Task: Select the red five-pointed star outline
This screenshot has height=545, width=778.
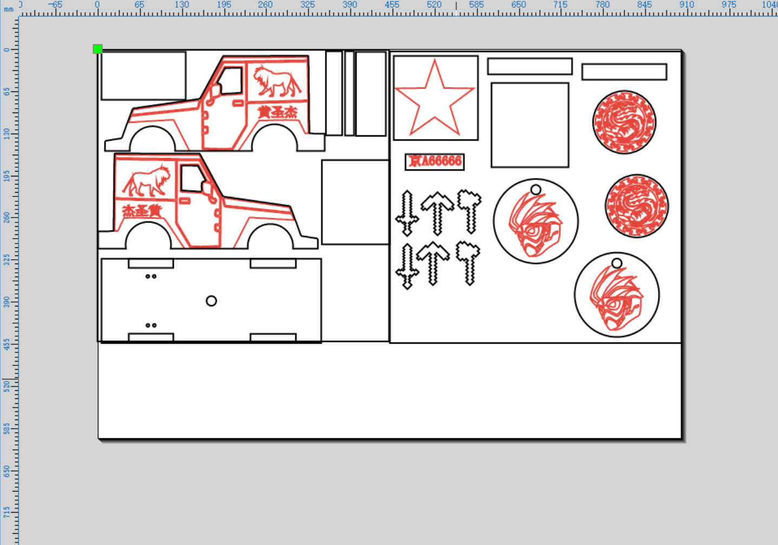Action: (435, 99)
